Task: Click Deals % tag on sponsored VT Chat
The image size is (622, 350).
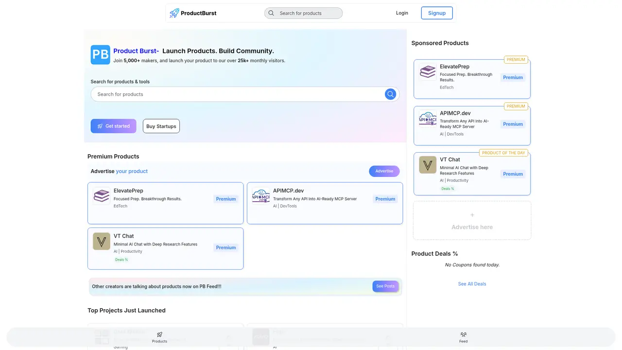Action: point(448,189)
